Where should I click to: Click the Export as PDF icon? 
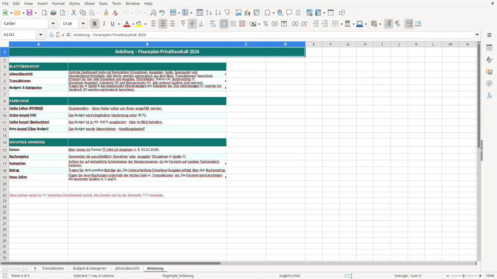coord(44,13)
